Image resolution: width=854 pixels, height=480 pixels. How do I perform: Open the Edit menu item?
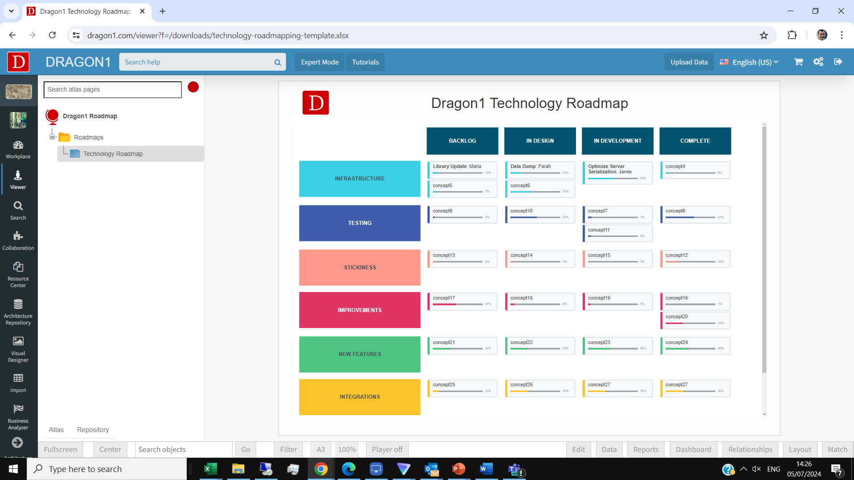pos(579,449)
